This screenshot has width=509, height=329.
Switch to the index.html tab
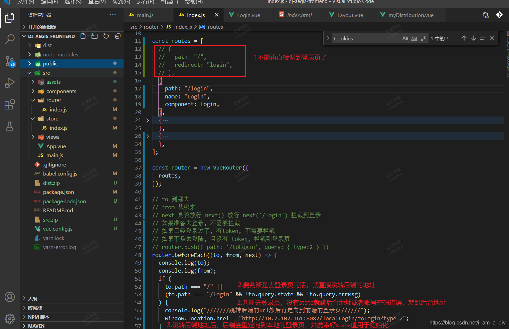[299, 15]
